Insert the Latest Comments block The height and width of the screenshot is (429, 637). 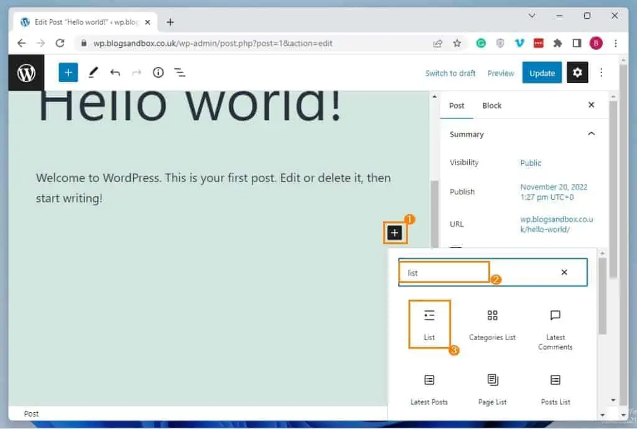[x=556, y=329]
